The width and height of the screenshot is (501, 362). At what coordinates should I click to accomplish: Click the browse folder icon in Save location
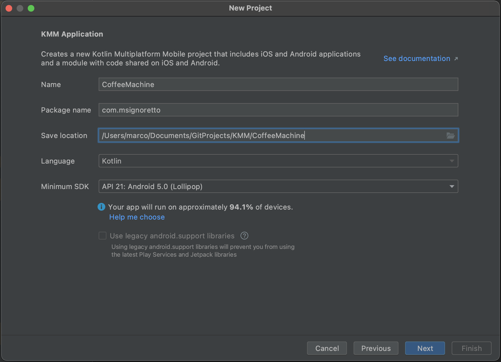click(450, 136)
